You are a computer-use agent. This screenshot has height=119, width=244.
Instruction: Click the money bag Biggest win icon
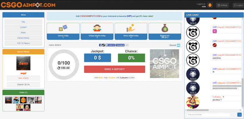click(165, 28)
